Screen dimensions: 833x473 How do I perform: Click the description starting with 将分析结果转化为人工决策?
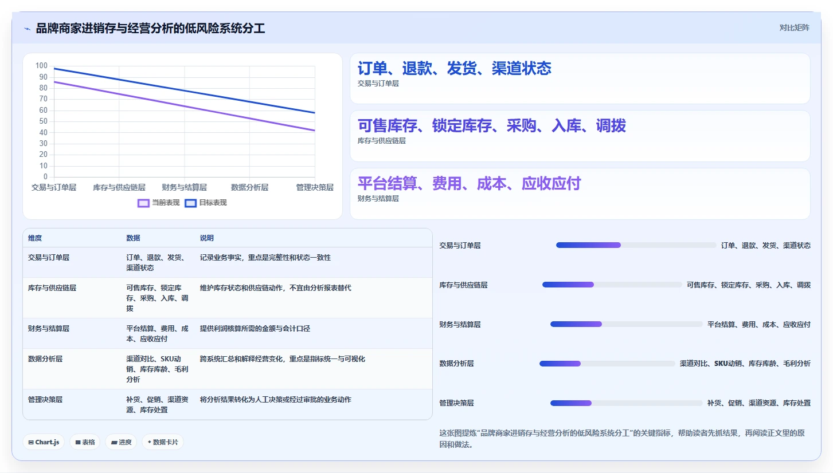pos(276,400)
